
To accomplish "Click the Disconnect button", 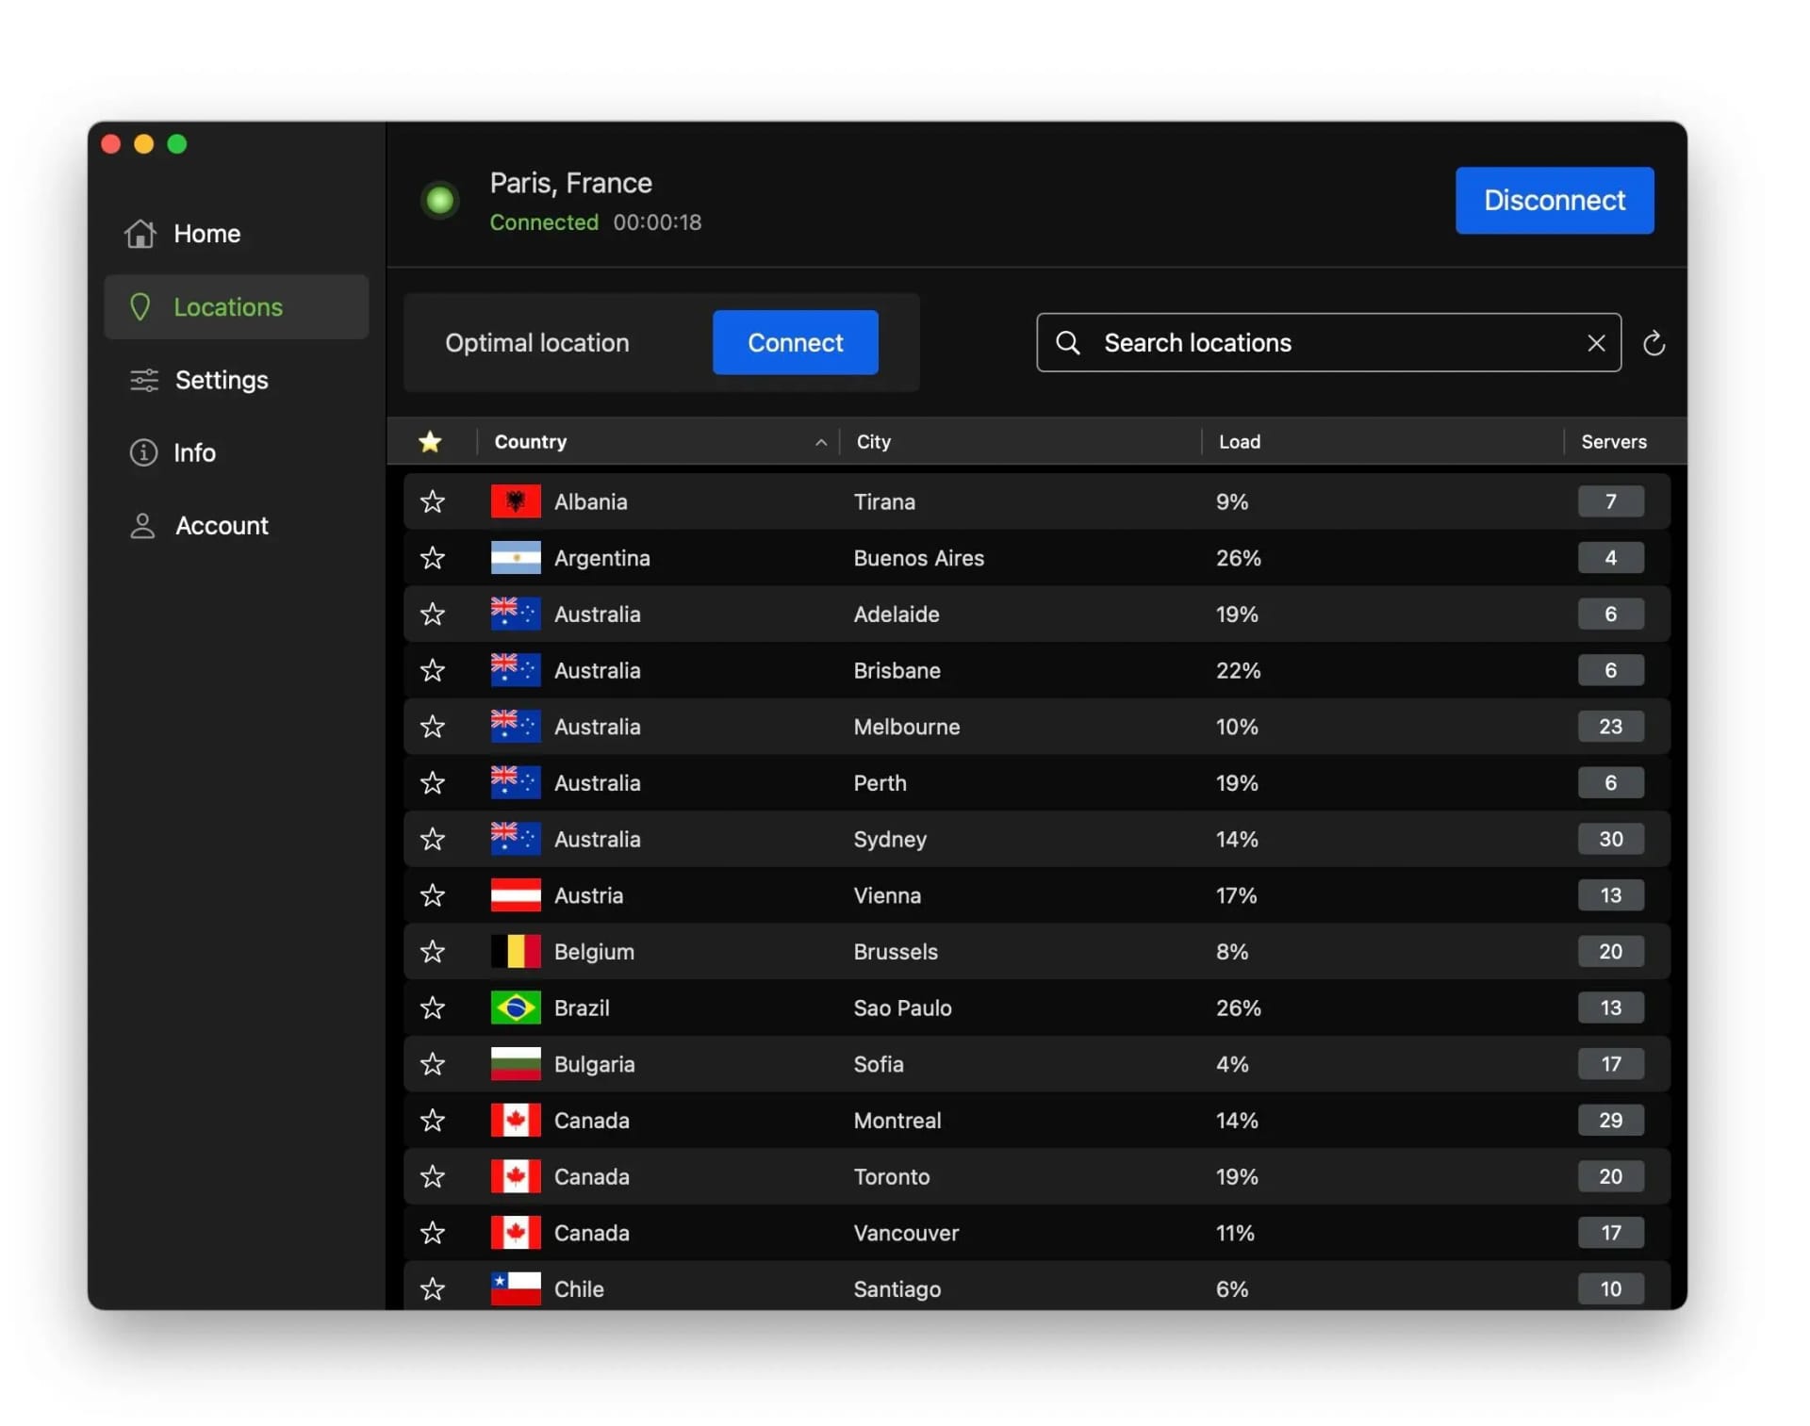I will tap(1555, 200).
